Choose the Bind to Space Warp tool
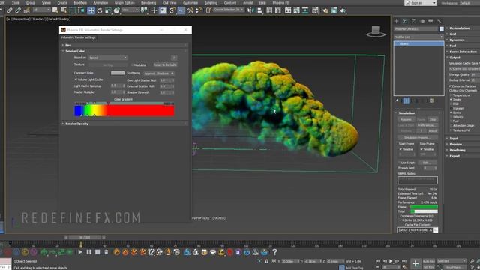 [x=27, y=10]
